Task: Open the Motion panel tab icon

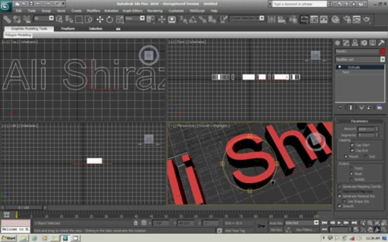Action: tap(364, 43)
